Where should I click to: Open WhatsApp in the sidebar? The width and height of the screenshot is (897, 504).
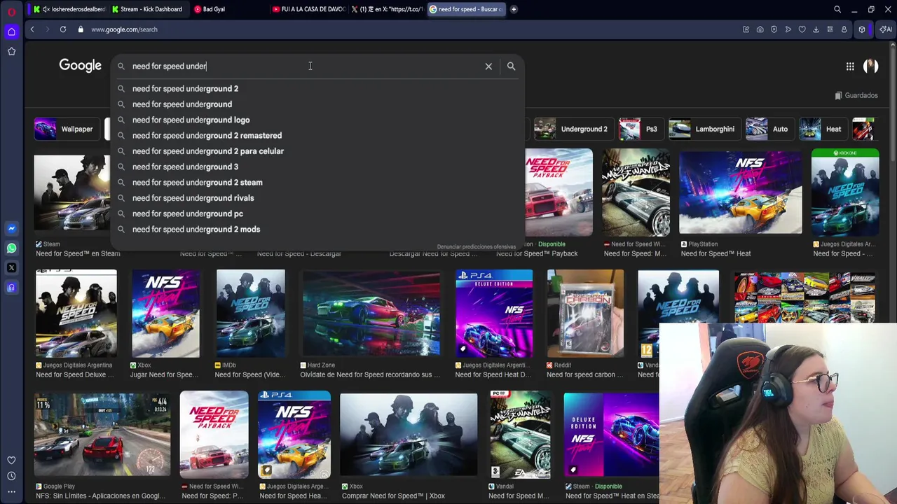[11, 248]
